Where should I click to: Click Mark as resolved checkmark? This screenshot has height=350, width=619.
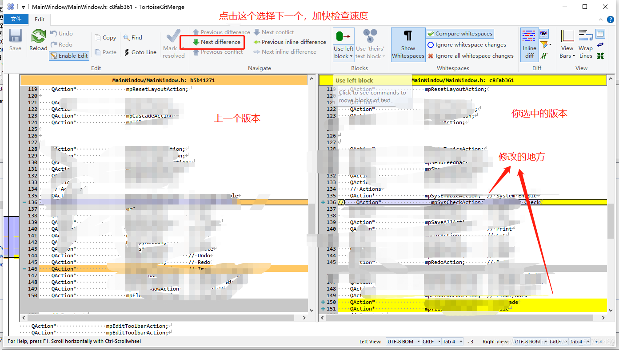(x=173, y=36)
